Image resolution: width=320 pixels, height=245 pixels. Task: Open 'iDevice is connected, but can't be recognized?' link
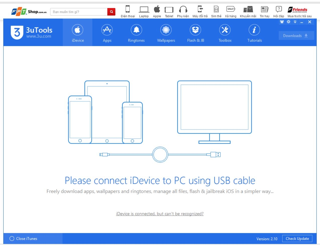[160, 214]
